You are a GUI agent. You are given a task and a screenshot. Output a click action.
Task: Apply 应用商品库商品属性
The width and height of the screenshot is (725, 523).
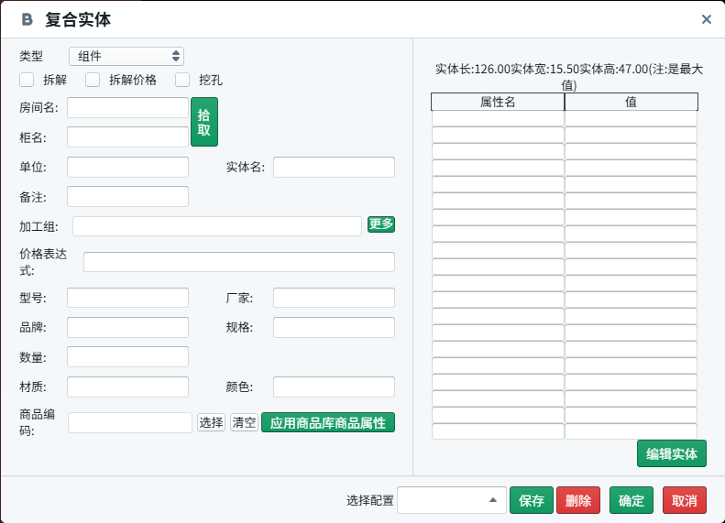point(327,422)
